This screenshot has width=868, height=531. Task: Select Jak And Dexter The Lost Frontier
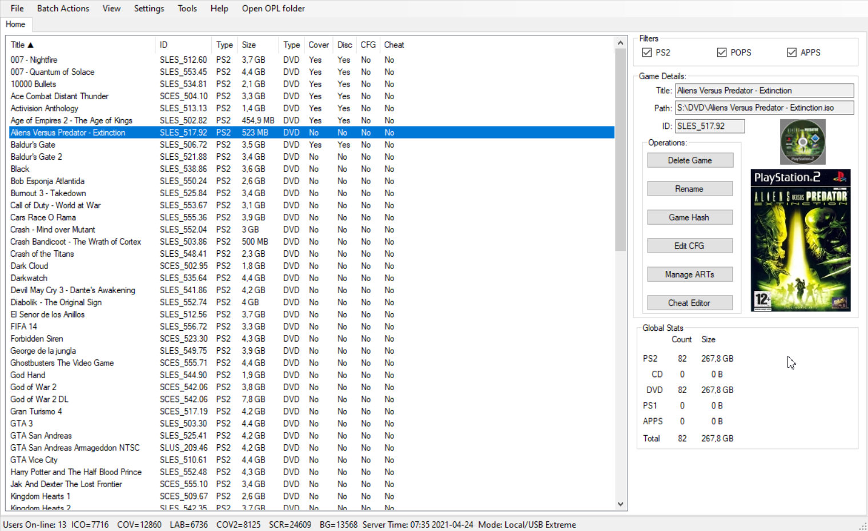click(x=311, y=484)
